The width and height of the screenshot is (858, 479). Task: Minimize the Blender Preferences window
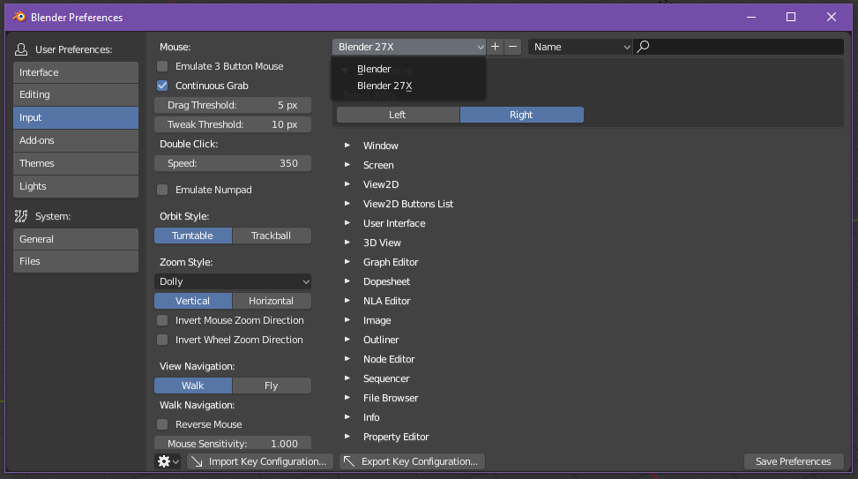point(751,17)
